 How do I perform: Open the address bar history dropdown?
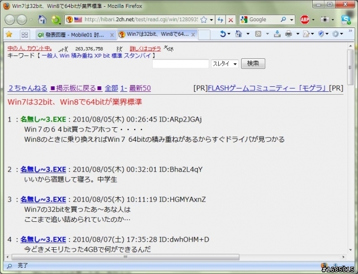(x=211, y=20)
